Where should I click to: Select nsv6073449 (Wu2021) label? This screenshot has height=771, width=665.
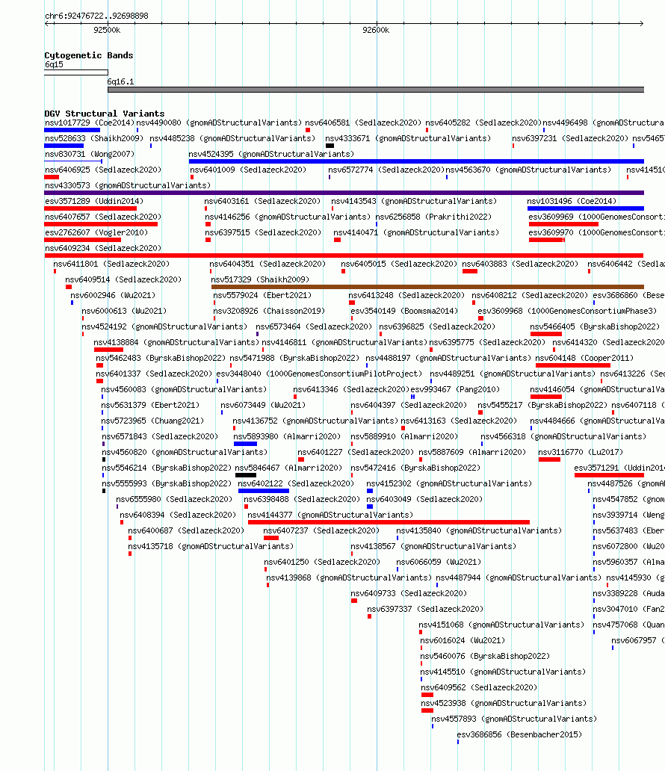(263, 405)
